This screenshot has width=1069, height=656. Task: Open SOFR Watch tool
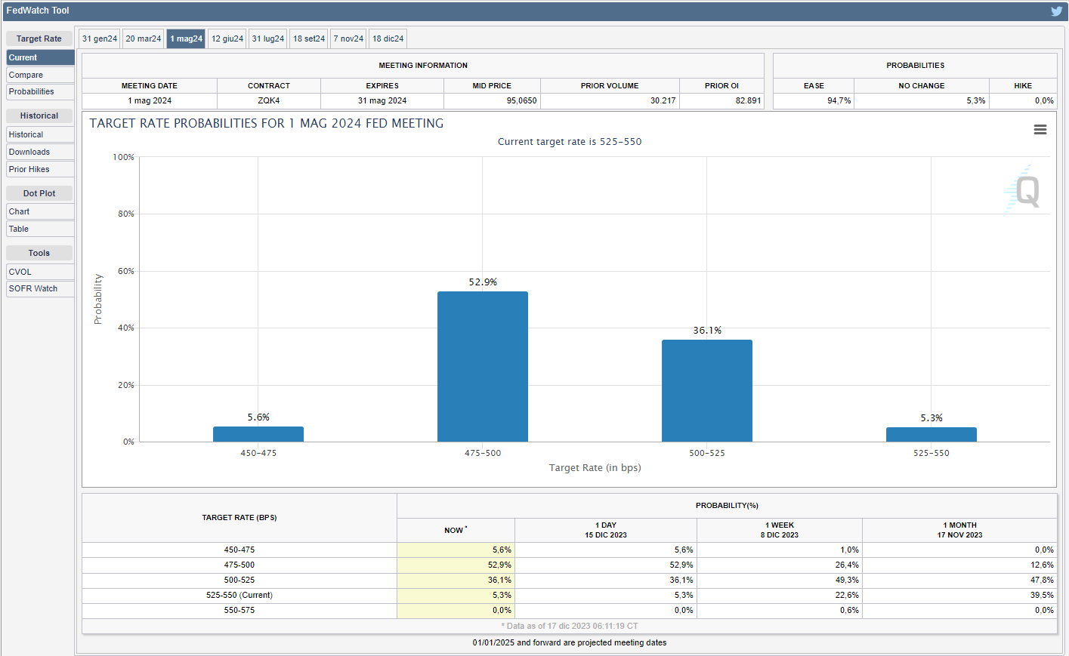[x=40, y=288]
